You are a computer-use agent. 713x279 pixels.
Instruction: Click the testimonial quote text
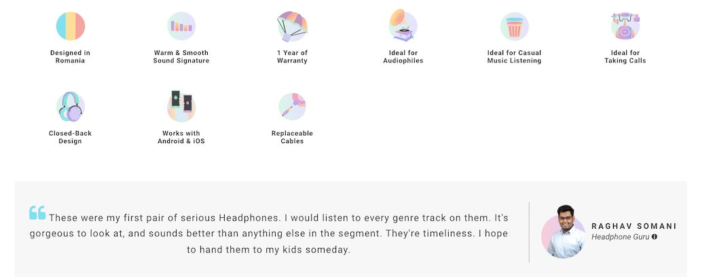pyautogui.click(x=269, y=234)
